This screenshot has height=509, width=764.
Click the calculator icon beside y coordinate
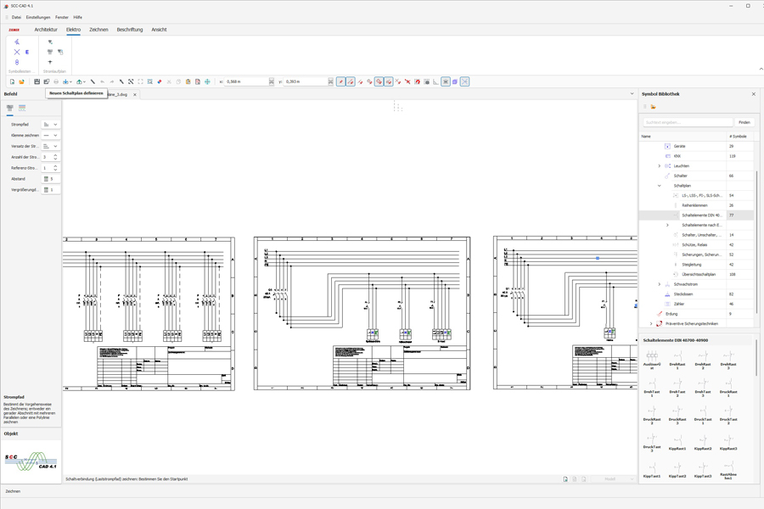[330, 81]
